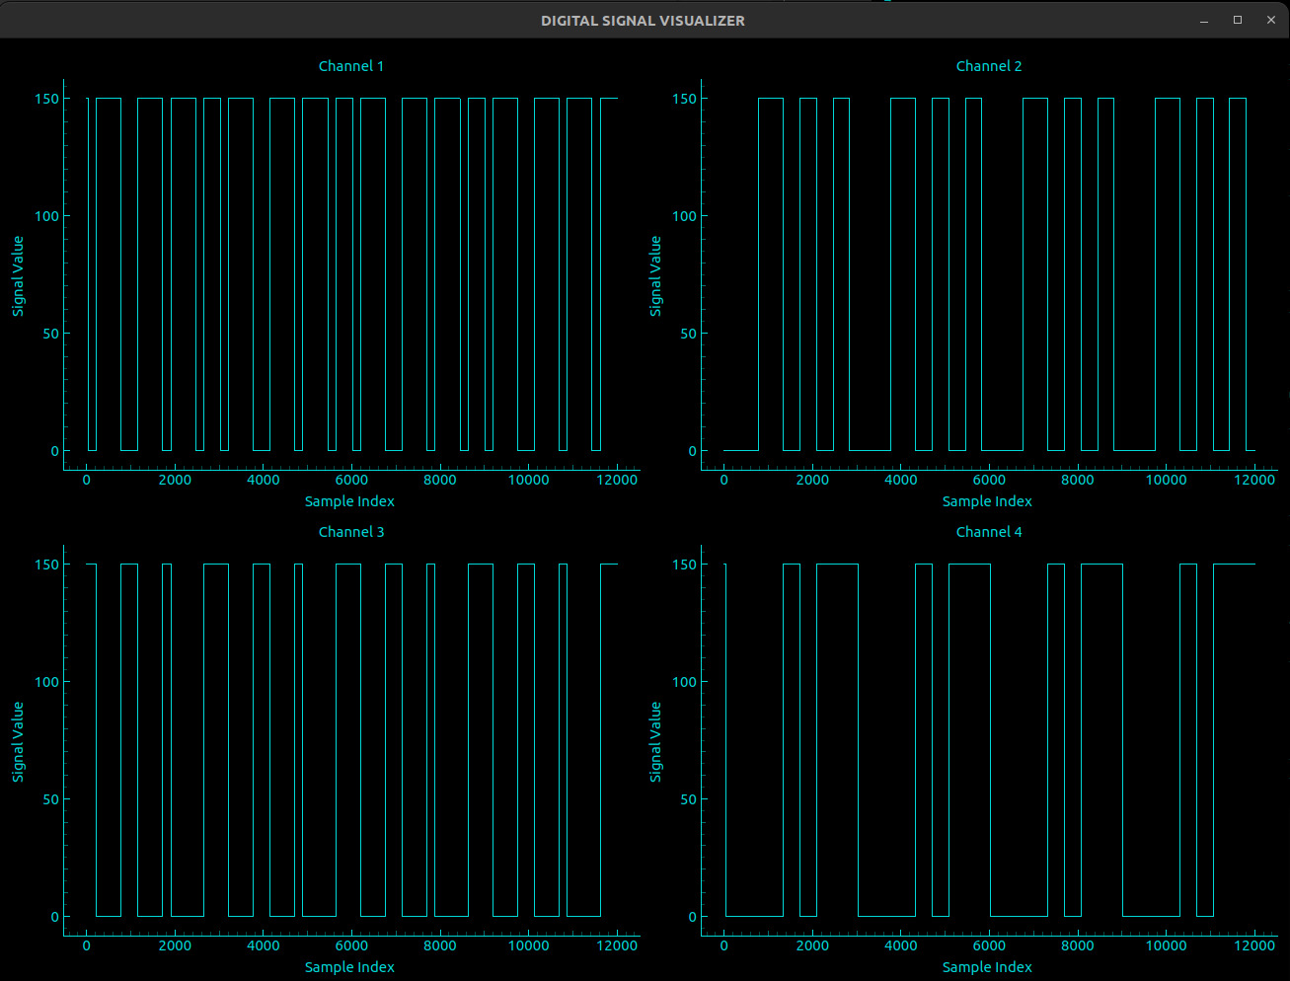Select the Channel 2 plot title
The width and height of the screenshot is (1290, 981).
(989, 66)
